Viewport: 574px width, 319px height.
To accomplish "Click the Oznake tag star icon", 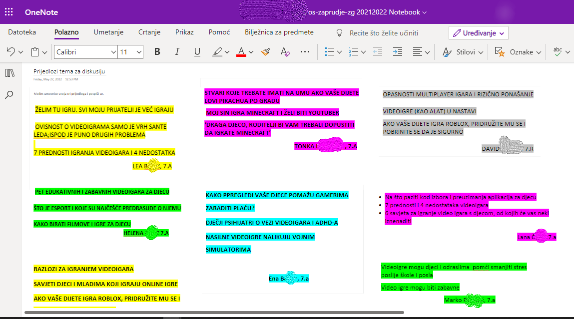I will [x=500, y=52].
